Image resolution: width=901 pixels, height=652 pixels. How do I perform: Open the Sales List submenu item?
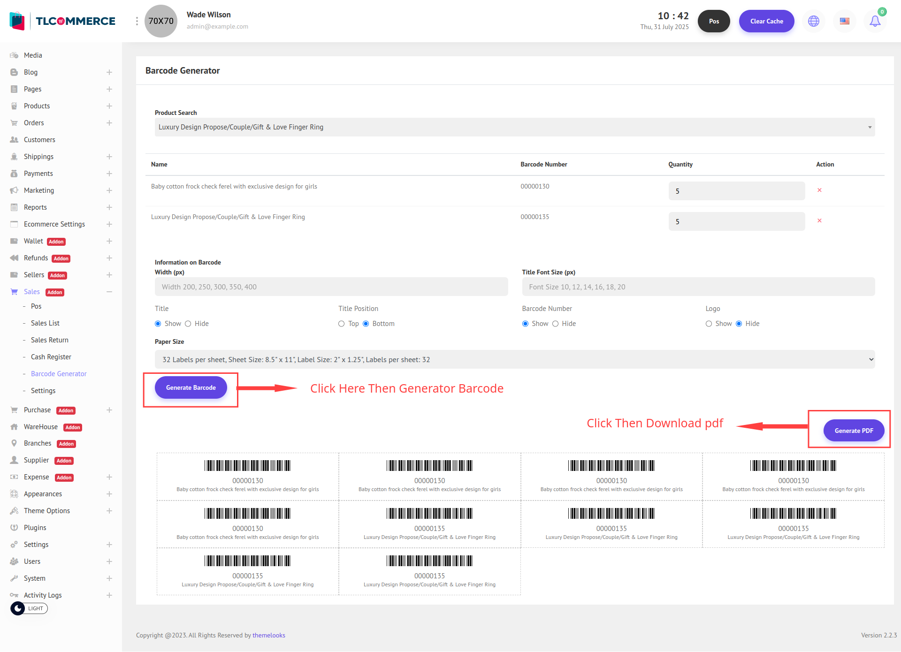[45, 323]
